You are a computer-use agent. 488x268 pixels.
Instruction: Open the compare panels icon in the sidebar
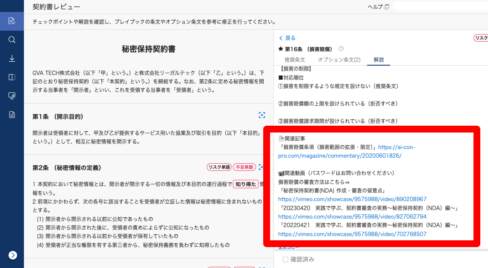(x=12, y=77)
